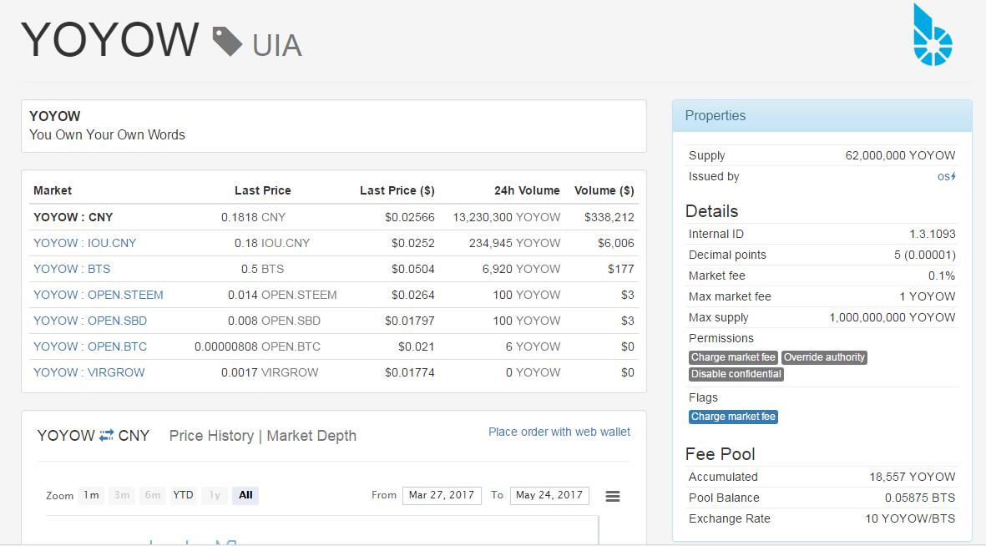Click the Volume ($) column header

coord(604,190)
